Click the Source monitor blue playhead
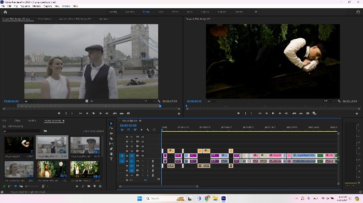Image resolution: width=363 pixels, height=203 pixels. (160, 106)
